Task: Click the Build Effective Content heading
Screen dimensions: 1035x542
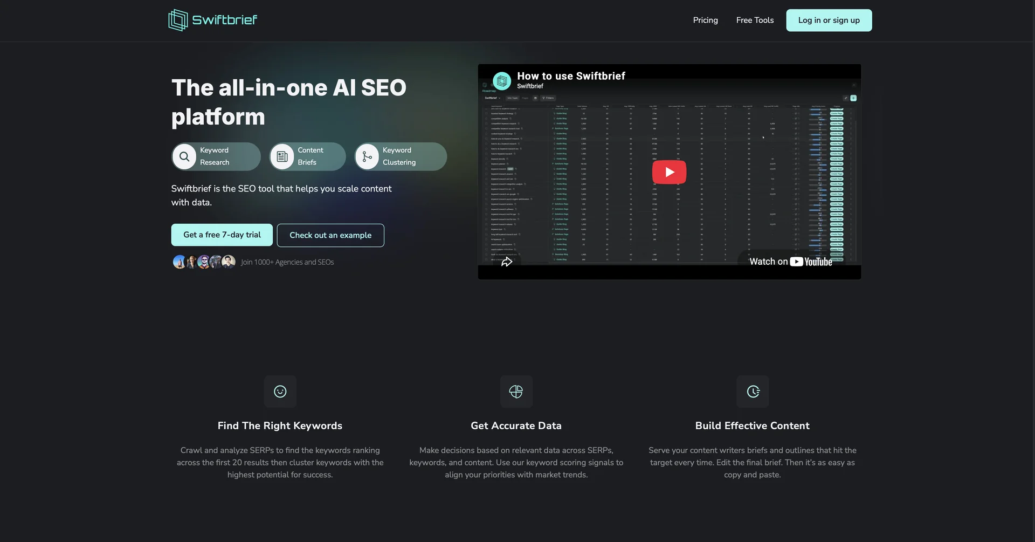Action: pyautogui.click(x=752, y=426)
